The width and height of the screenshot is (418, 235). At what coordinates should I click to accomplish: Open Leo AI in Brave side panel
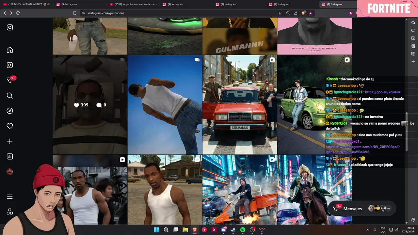(x=413, y=22)
